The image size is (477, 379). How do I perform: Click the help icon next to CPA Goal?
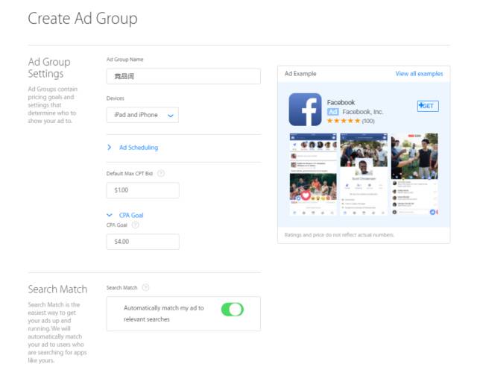coord(136,225)
